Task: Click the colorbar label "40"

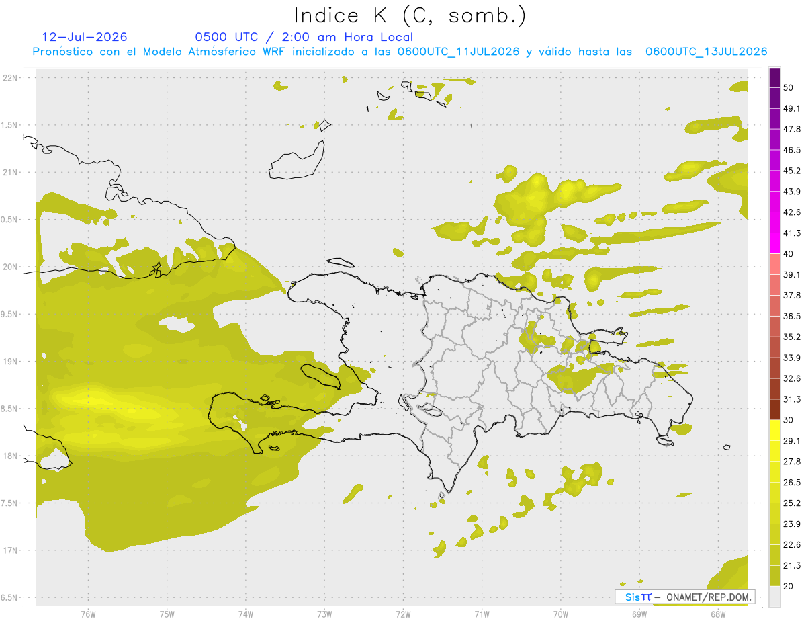Action: pos(788,254)
